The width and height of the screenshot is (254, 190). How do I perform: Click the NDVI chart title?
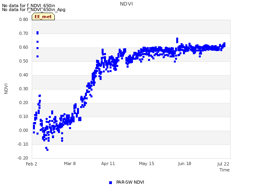tap(126, 4)
